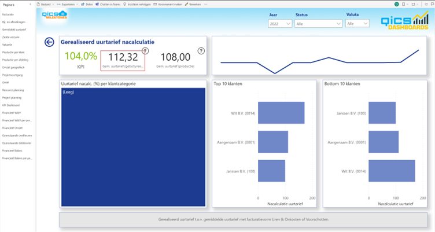Open the Status Alle dropdown
435x232 pixels.
318,24
